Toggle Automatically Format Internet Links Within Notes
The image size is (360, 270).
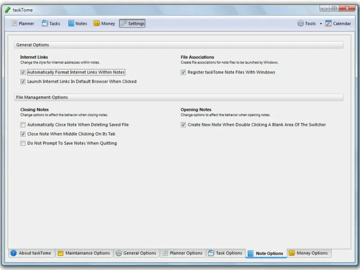click(x=23, y=72)
